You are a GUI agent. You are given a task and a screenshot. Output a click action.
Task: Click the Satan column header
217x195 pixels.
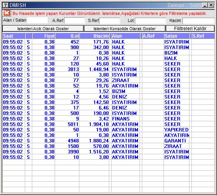(x=177, y=36)
